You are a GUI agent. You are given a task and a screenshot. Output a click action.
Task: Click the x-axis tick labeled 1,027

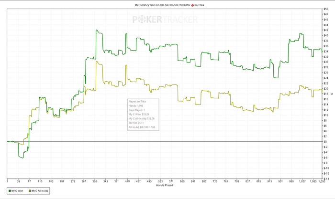click(x=302, y=181)
